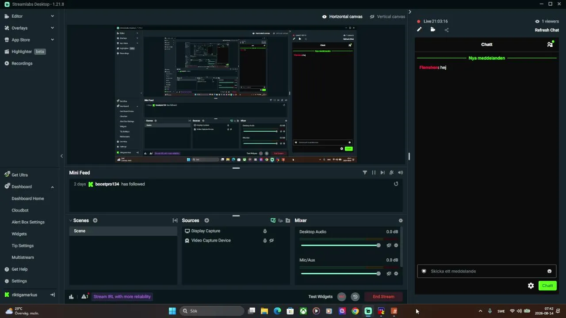Mute the Mic/Aux channel
Screen dimensions: 566x318
tap(389, 273)
